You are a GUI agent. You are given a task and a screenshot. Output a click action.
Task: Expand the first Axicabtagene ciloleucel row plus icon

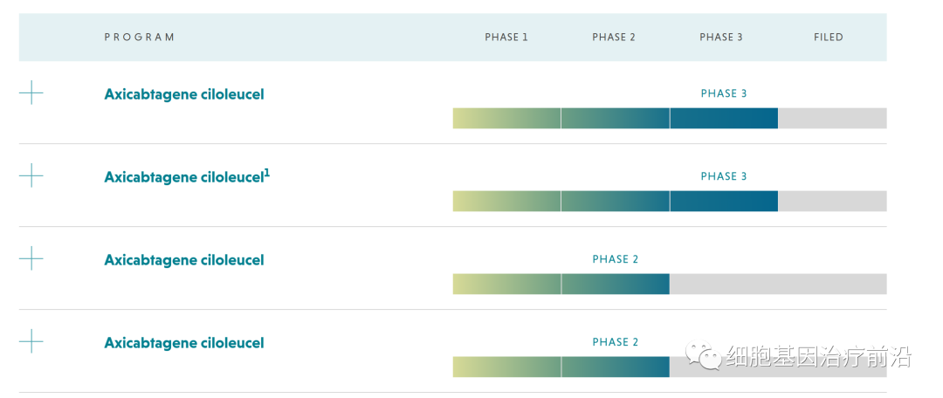tap(31, 93)
